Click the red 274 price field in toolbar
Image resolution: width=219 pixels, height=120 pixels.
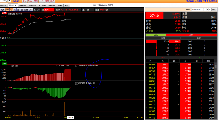click(49, 10)
